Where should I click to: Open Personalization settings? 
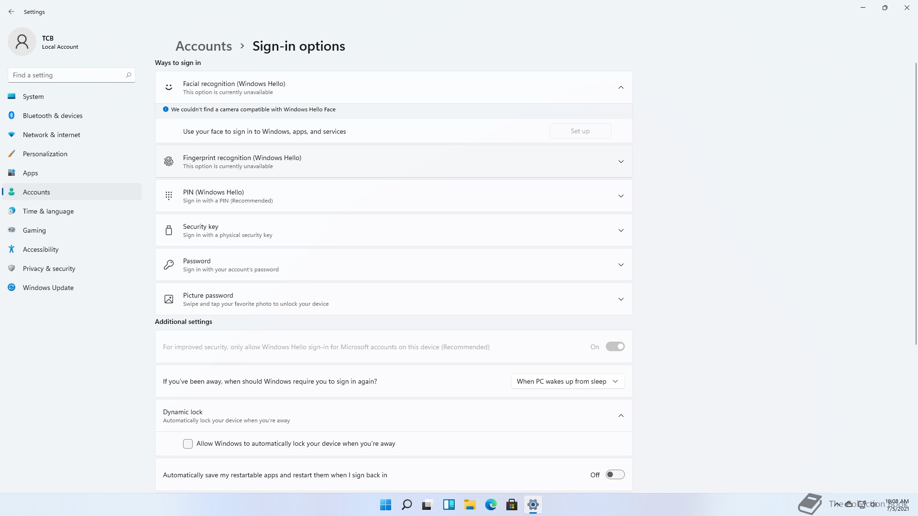point(72,154)
